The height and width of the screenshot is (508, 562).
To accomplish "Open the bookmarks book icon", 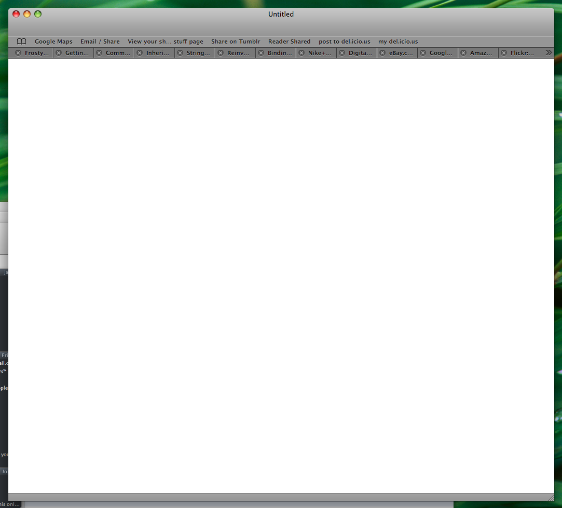I will point(21,42).
